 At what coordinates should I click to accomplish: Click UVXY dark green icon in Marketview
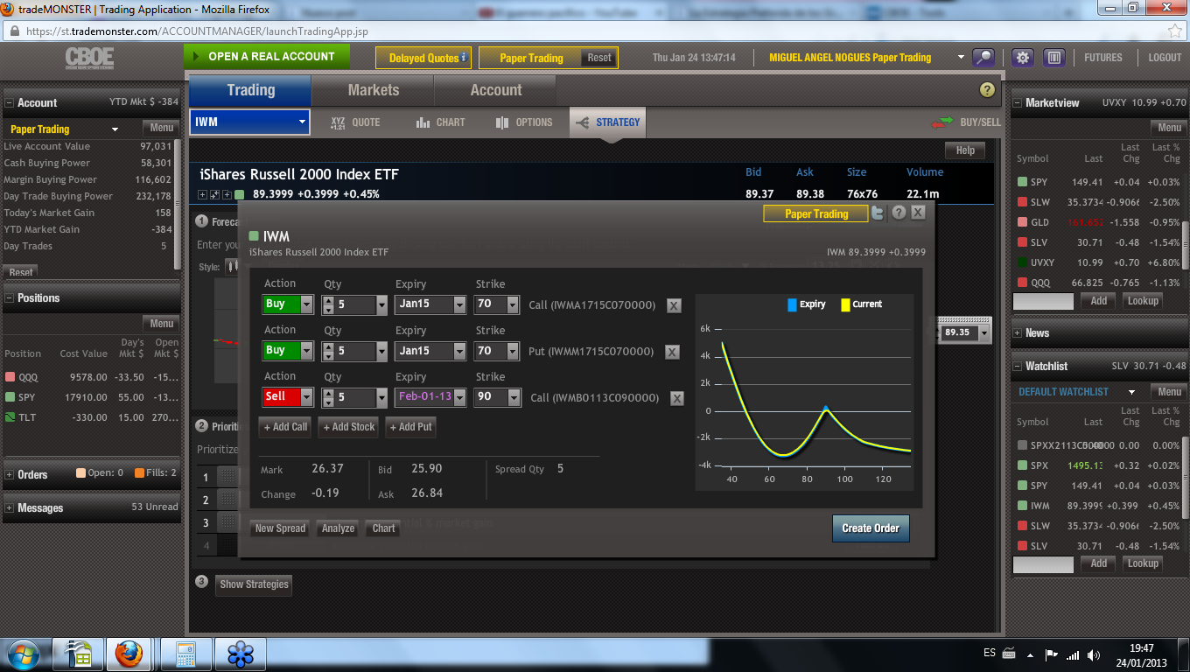tap(1022, 262)
